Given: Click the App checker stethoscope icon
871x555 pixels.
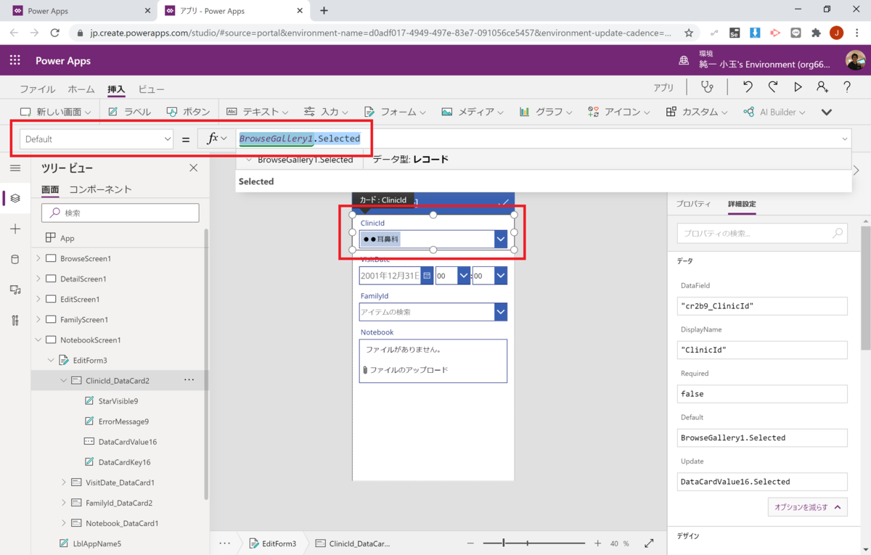Looking at the screenshot, I should click(707, 87).
